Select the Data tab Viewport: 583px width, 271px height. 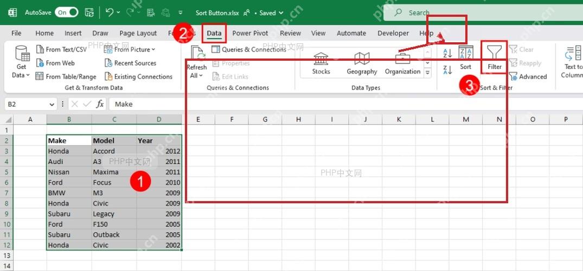pos(214,33)
